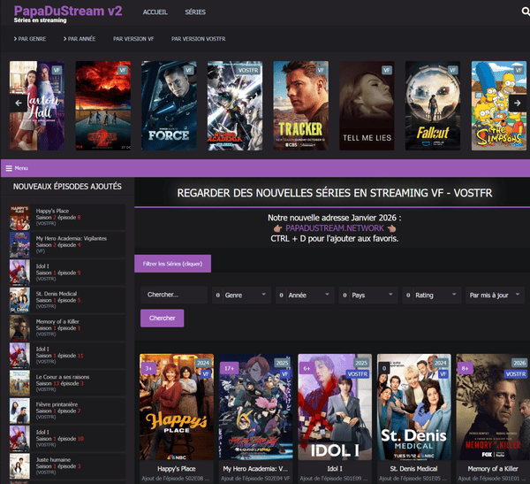Open the Tracker poster in carousel
This screenshot has height=484, width=530.
coord(300,106)
